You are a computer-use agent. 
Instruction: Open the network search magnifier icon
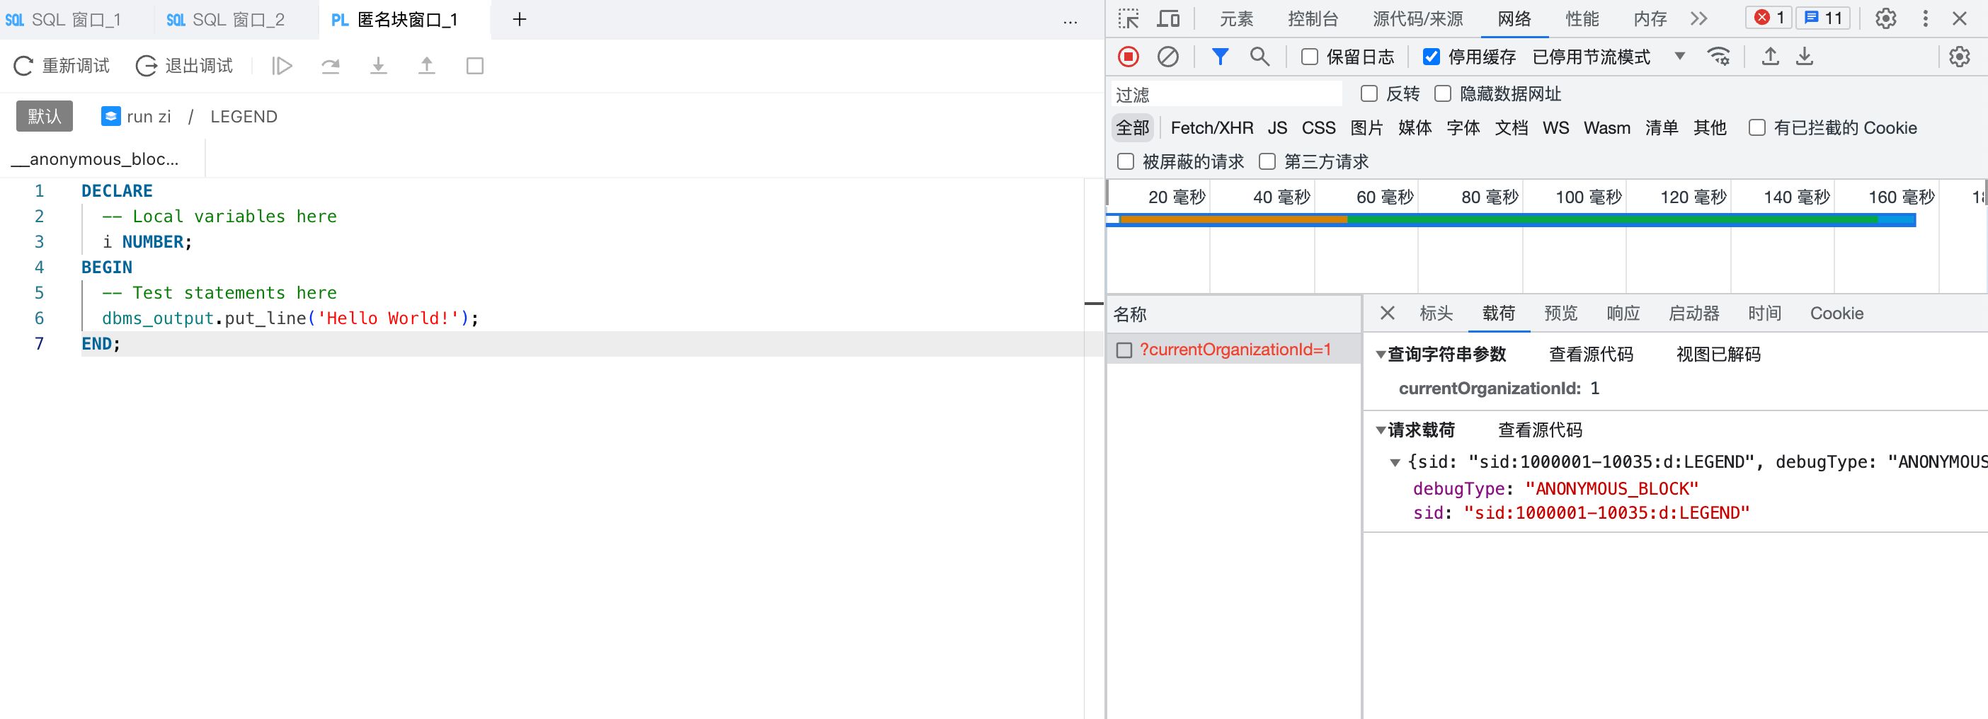[1260, 57]
